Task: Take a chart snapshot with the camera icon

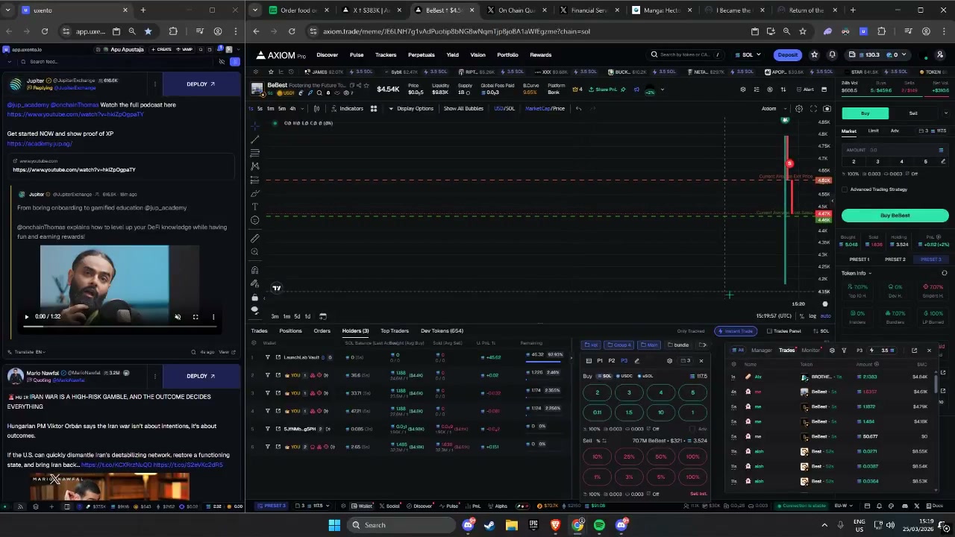Action: pyautogui.click(x=827, y=109)
